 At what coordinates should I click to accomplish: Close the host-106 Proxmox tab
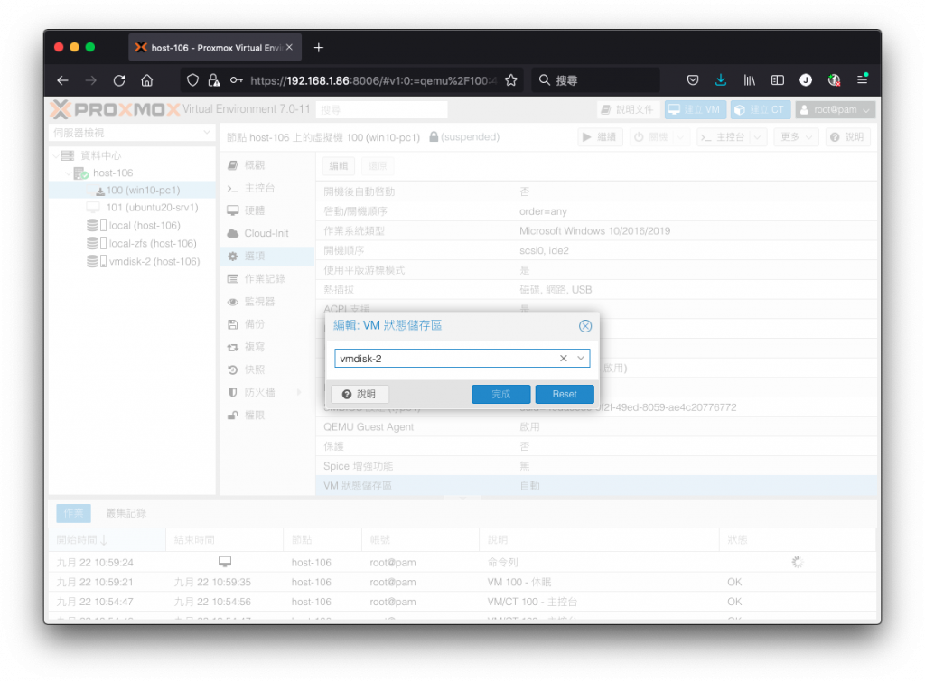[289, 47]
